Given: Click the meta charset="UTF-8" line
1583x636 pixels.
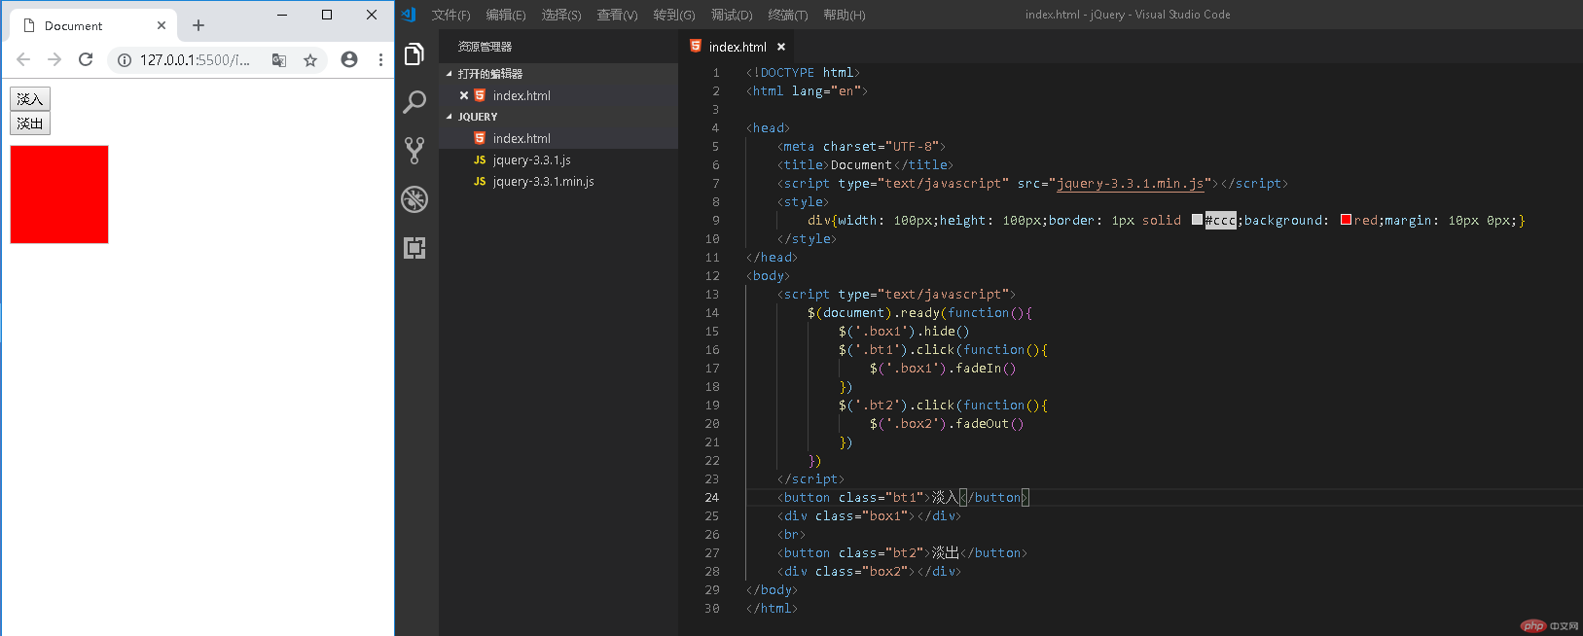Looking at the screenshot, I should click(861, 146).
